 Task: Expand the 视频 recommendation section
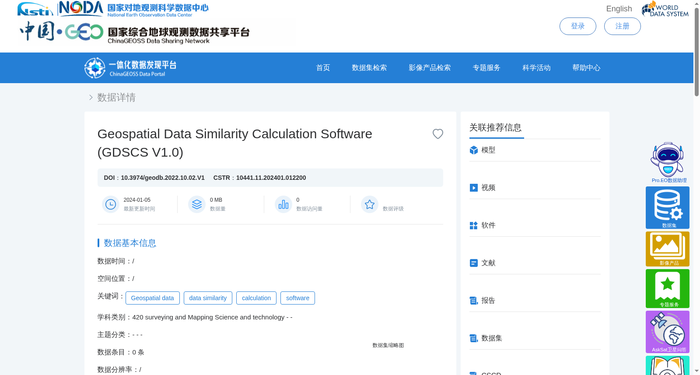(x=535, y=188)
